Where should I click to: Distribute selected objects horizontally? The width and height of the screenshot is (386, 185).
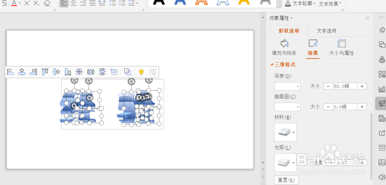(x=91, y=72)
